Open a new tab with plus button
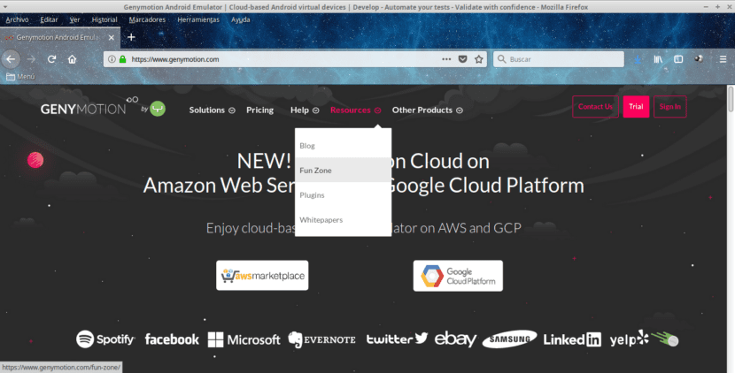The image size is (735, 373). tap(131, 37)
